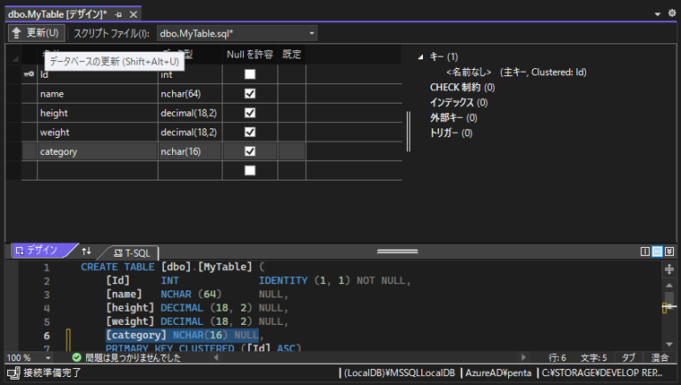Select the name column cell

tap(98, 94)
